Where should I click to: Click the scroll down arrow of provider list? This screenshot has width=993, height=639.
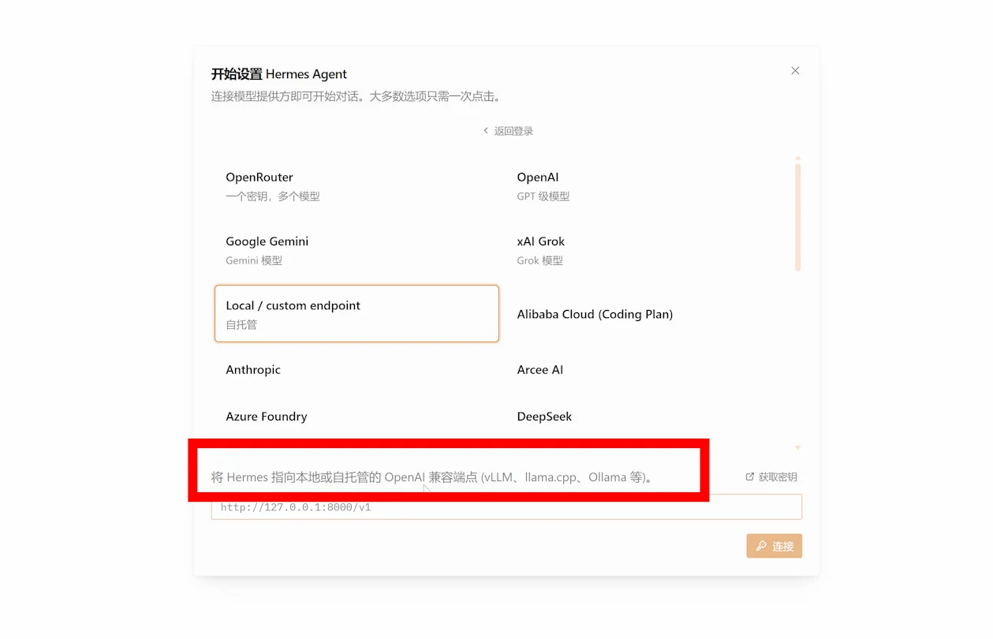click(x=798, y=447)
